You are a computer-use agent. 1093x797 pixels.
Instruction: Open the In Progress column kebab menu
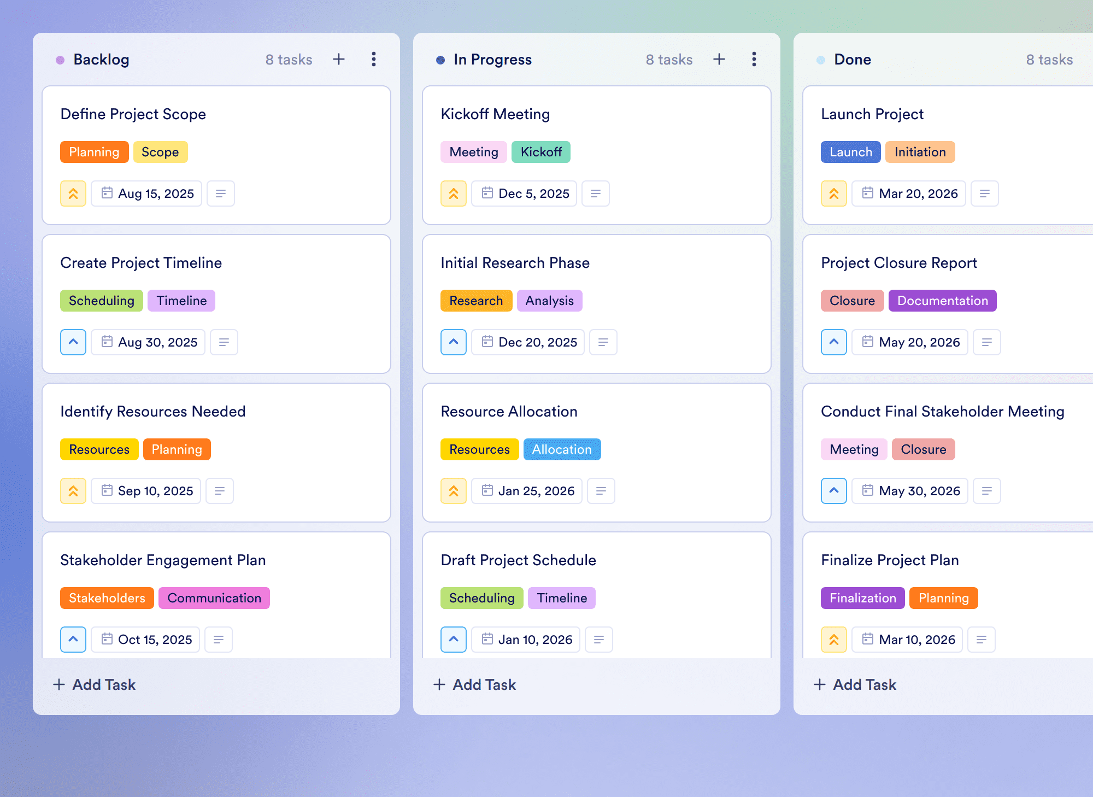[x=754, y=59]
